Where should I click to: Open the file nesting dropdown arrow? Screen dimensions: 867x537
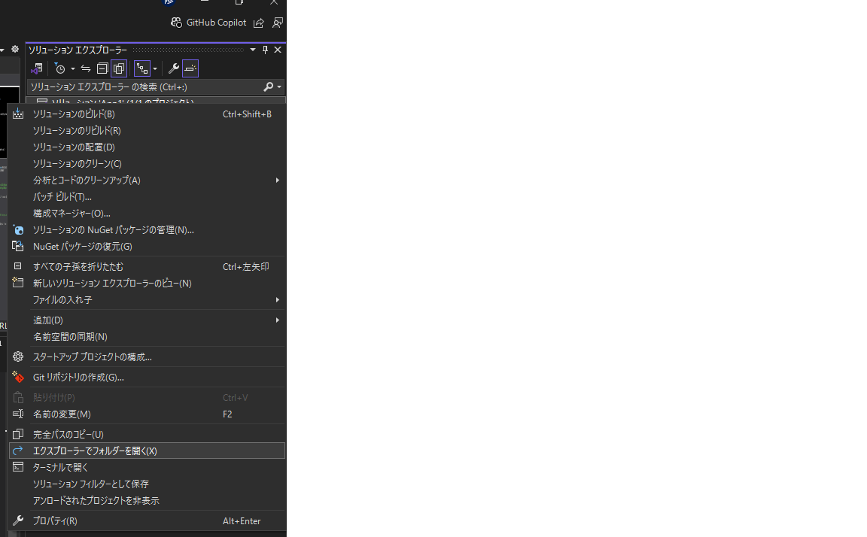[x=155, y=68]
